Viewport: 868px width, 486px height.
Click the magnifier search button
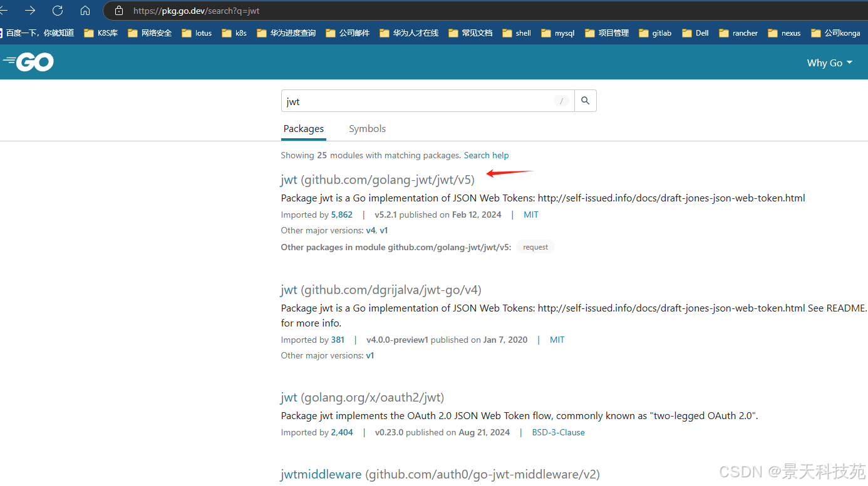pyautogui.click(x=586, y=101)
